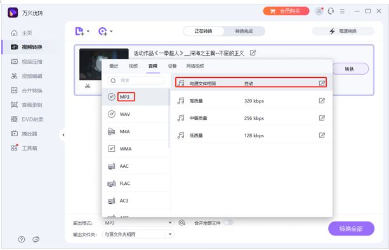The height and width of the screenshot is (250, 389).
Task: Select the 网络视频 format tab
Action: 195,66
